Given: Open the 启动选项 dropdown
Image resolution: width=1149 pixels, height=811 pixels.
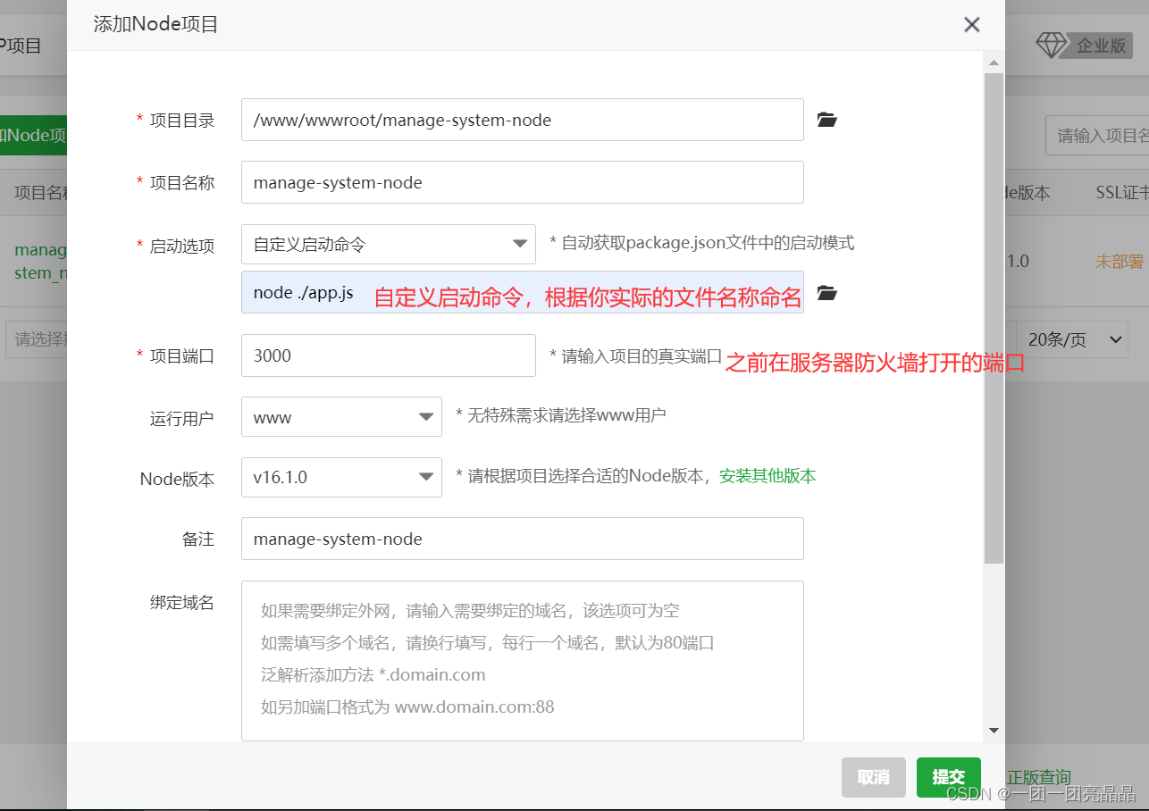Looking at the screenshot, I should pos(389,244).
